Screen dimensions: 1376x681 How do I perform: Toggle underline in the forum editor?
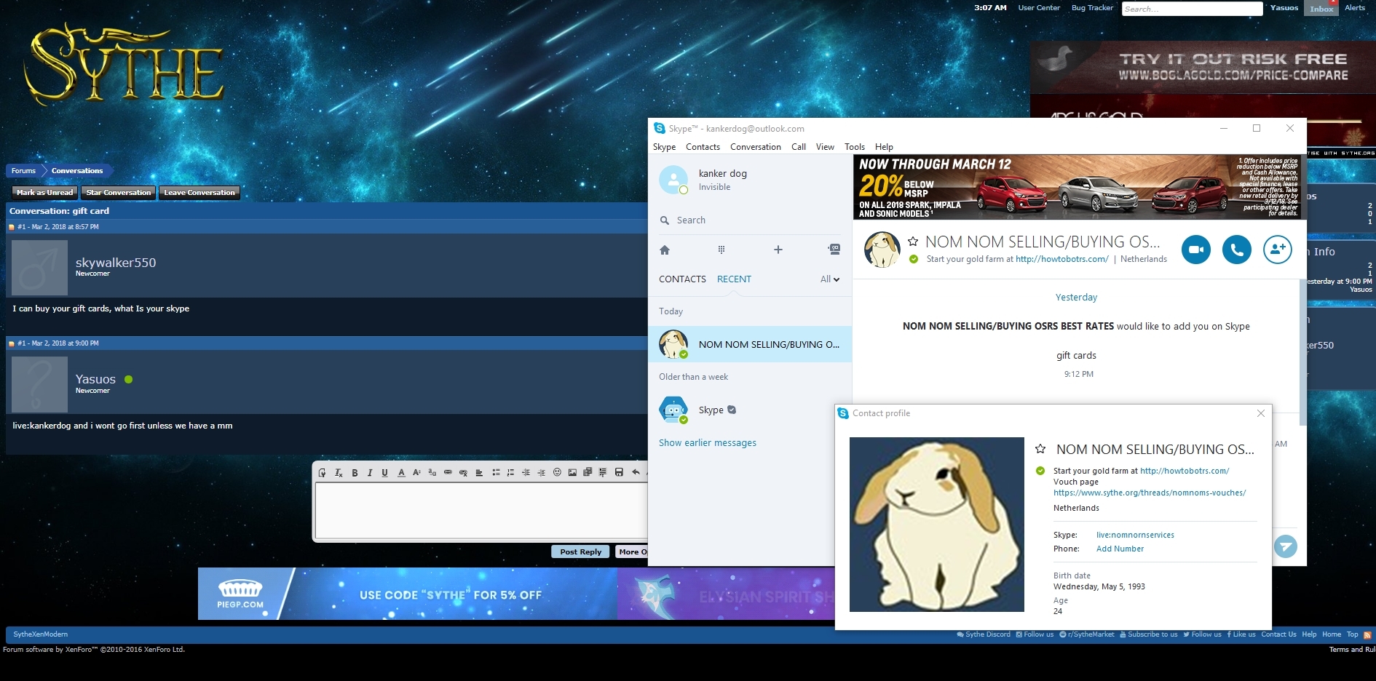click(385, 473)
